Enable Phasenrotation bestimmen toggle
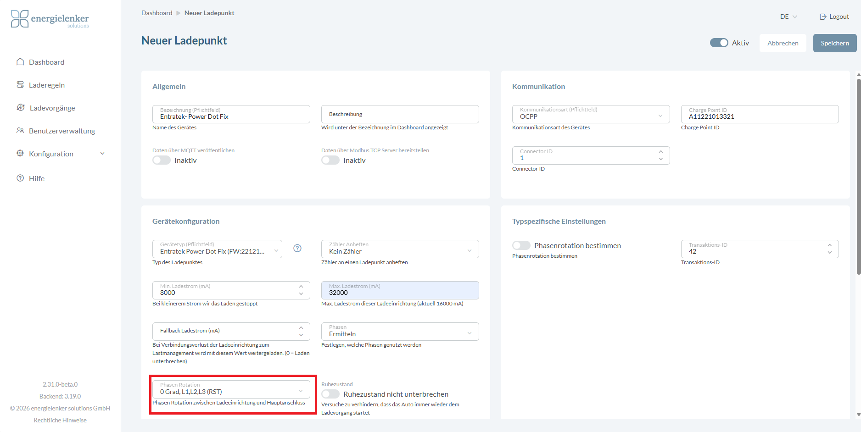Image resolution: width=861 pixels, height=432 pixels. 521,245
